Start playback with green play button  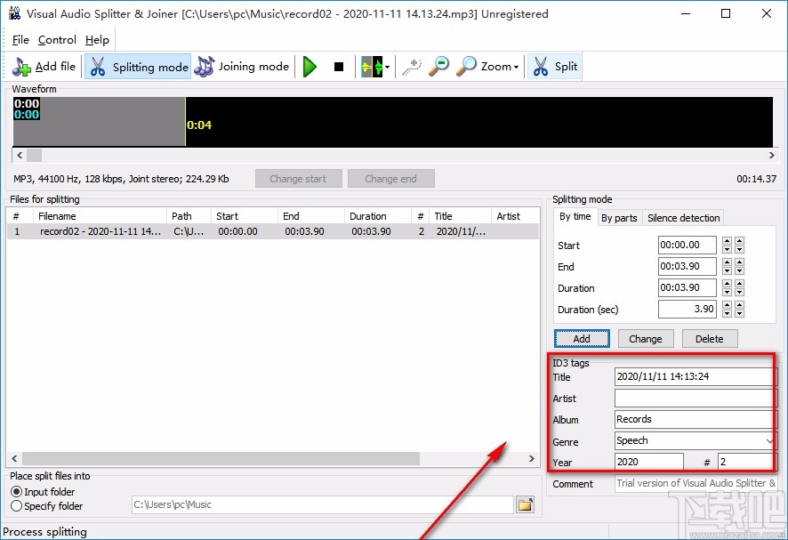click(310, 67)
